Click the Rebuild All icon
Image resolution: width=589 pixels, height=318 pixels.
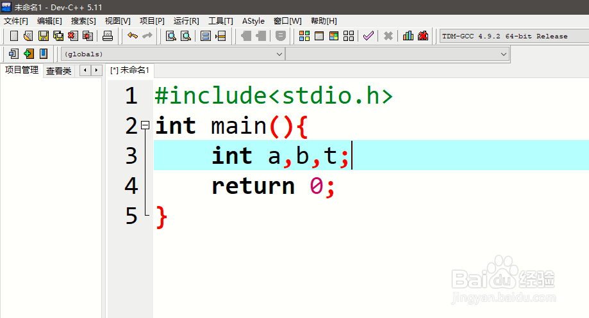click(349, 36)
